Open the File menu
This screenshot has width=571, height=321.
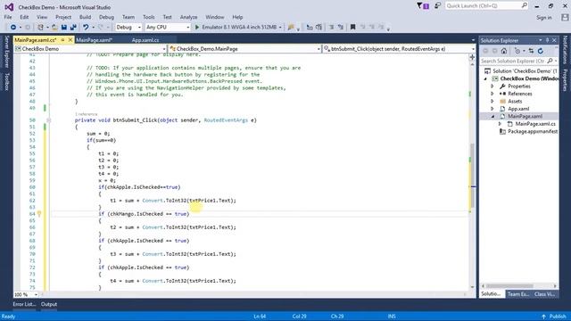(8, 17)
